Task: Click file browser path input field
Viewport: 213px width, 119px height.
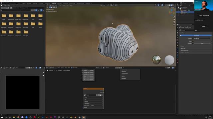Action: tap(29, 8)
